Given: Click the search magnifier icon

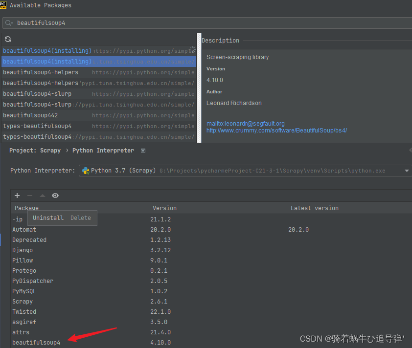Looking at the screenshot, I should [x=9, y=23].
